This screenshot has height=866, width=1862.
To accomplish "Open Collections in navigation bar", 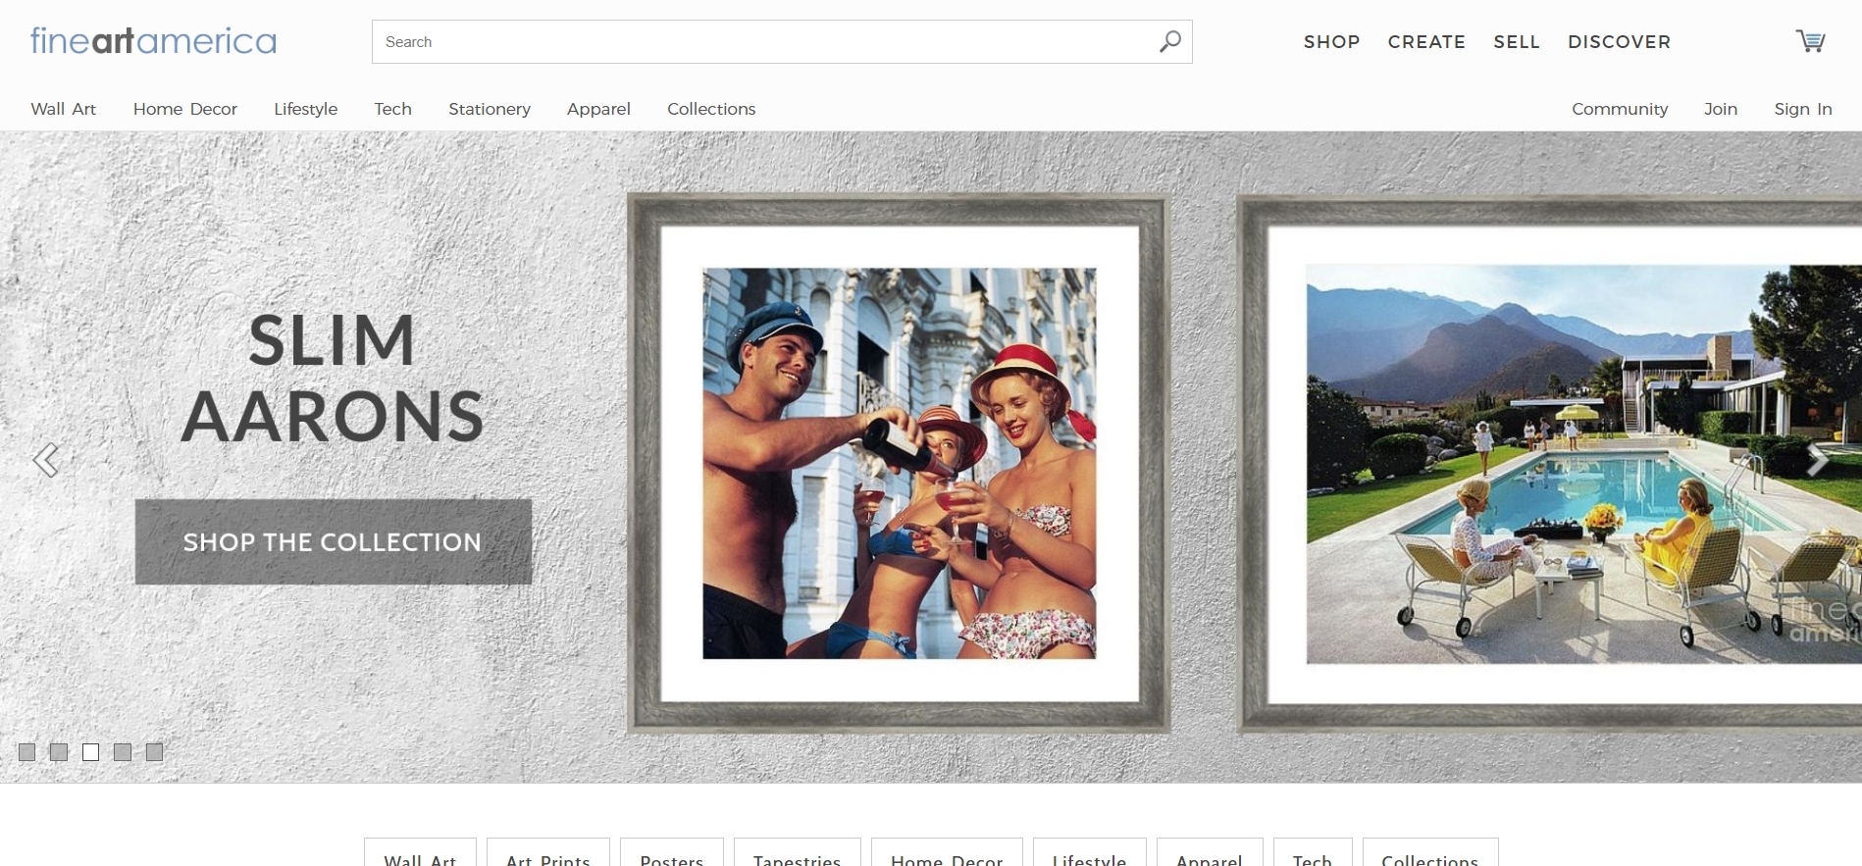I will [711, 109].
